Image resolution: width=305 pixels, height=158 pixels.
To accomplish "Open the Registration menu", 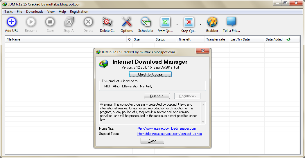I will tap(79, 12).
